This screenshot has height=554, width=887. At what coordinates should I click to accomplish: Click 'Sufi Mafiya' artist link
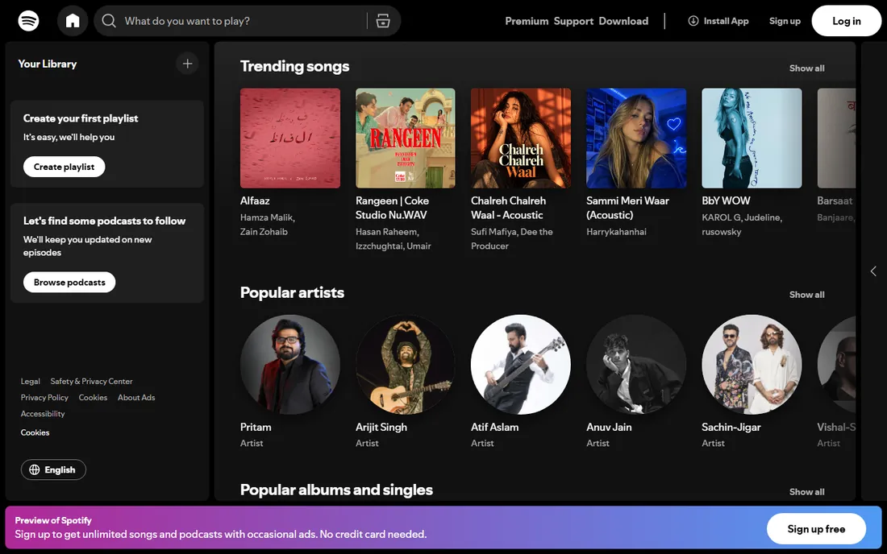[493, 232]
